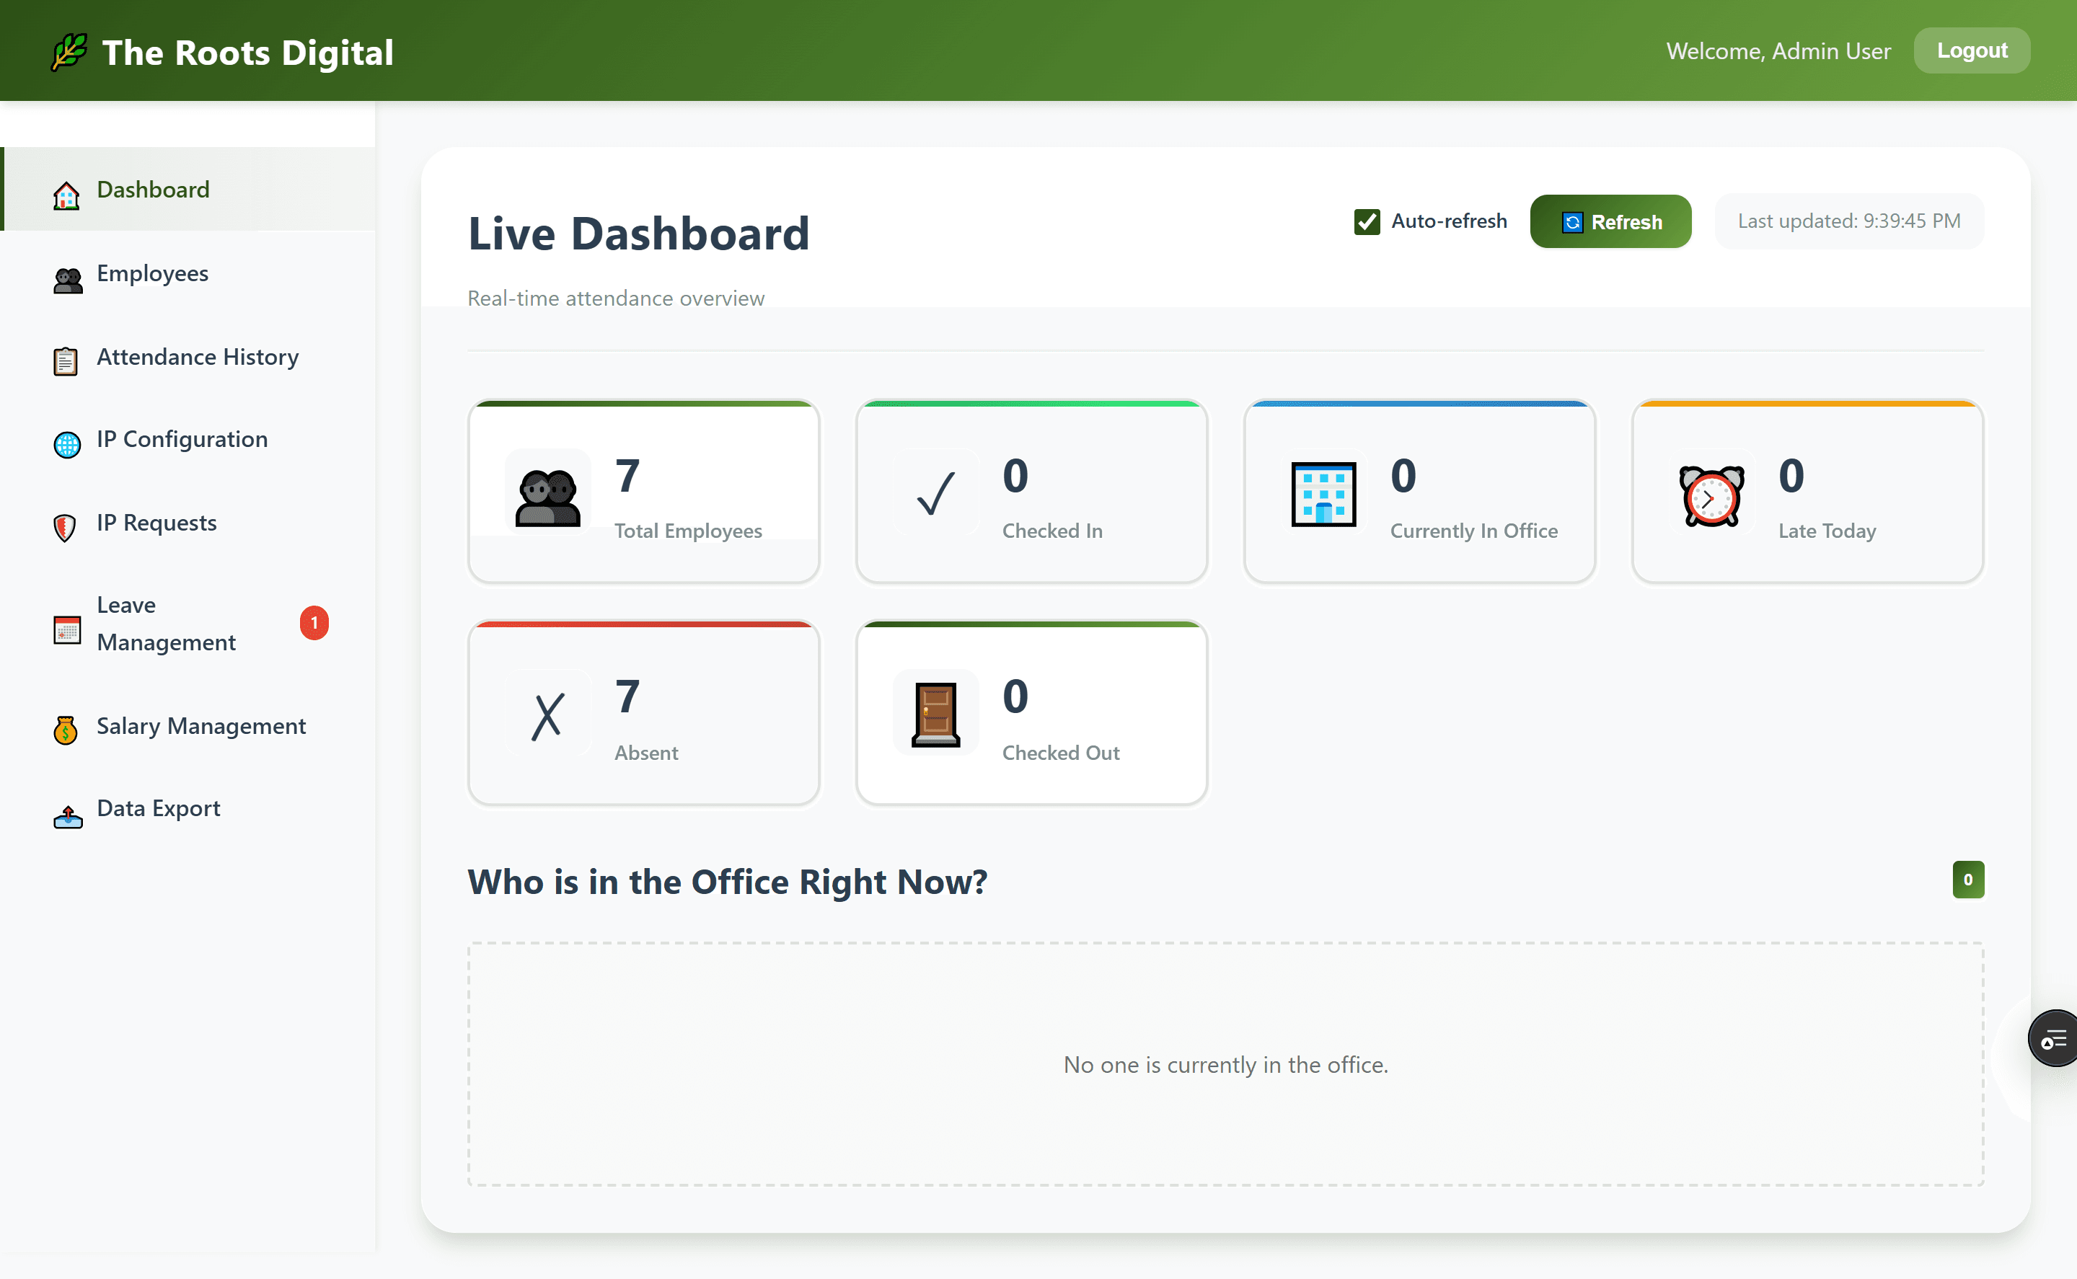Click the floating widget icon at right edge
Image resolution: width=2077 pixels, height=1279 pixels.
click(2052, 1038)
